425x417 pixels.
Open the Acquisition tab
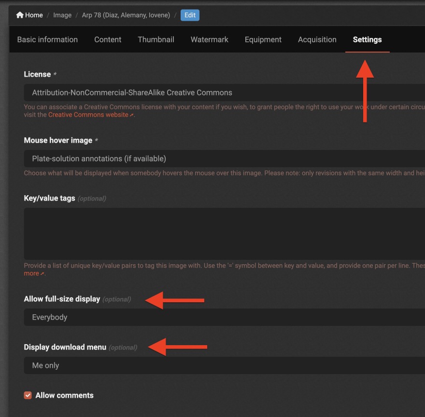(x=317, y=40)
